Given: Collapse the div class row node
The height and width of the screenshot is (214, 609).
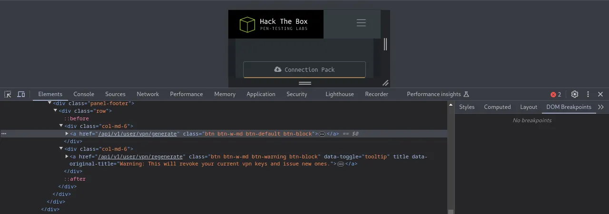Looking at the screenshot, I should tap(56, 111).
